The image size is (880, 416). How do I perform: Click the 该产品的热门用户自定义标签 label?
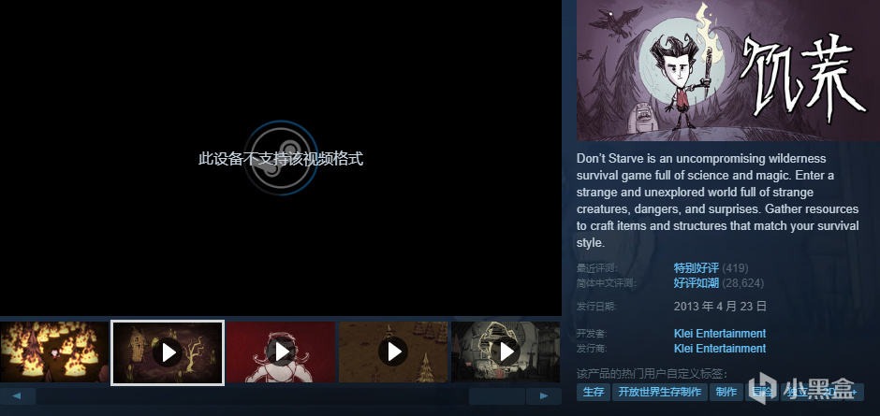[653, 374]
